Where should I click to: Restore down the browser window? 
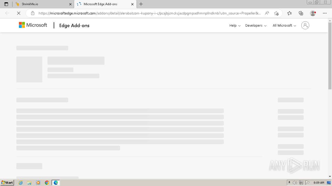317,2
